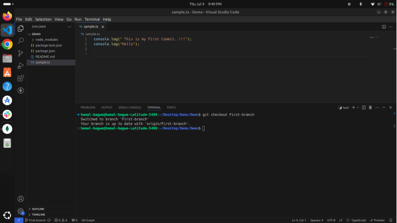Select the TERMINAL panel tab

click(154, 108)
